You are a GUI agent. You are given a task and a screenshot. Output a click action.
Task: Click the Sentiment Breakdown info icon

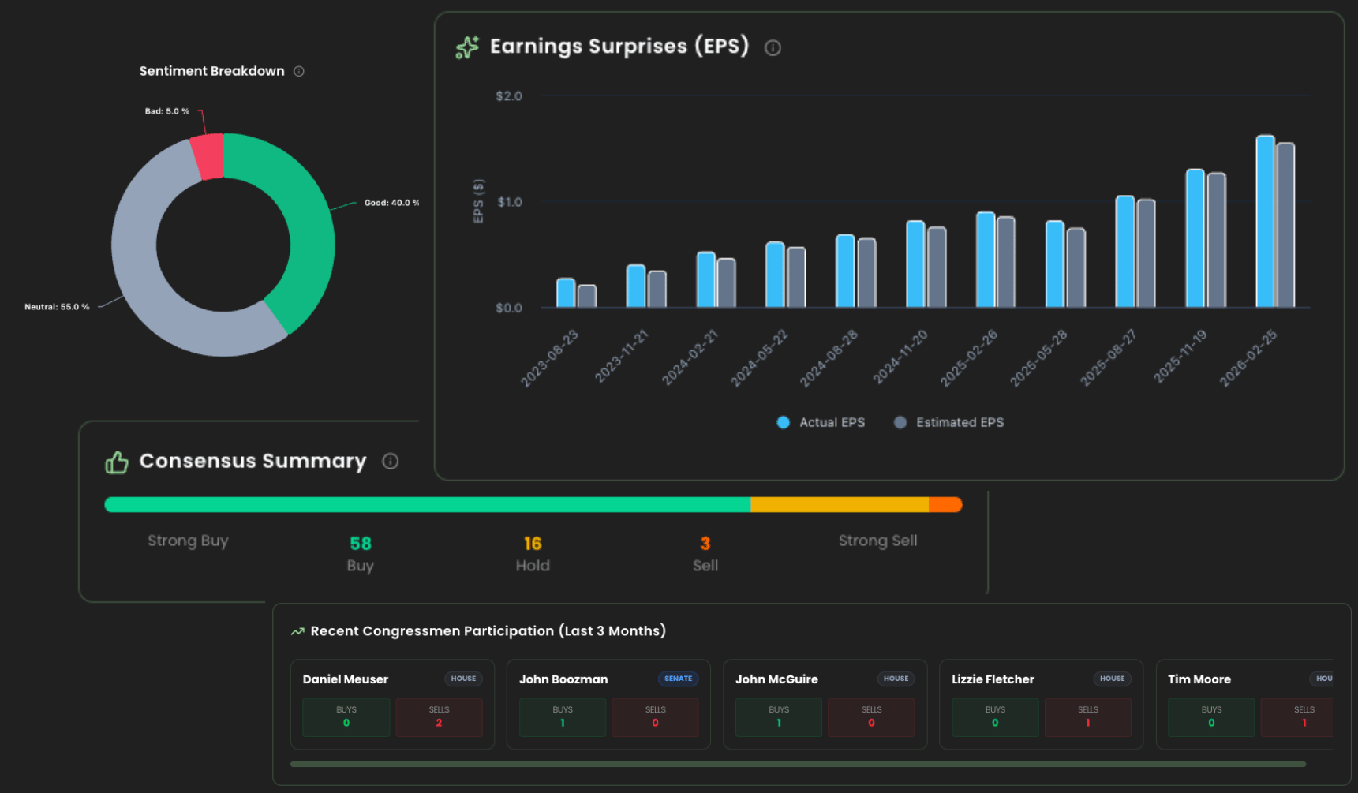point(299,71)
